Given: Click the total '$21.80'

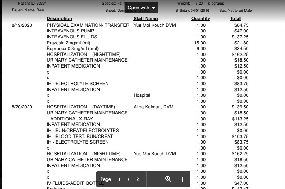Looking at the screenshot, I should pyautogui.click(x=241, y=43).
